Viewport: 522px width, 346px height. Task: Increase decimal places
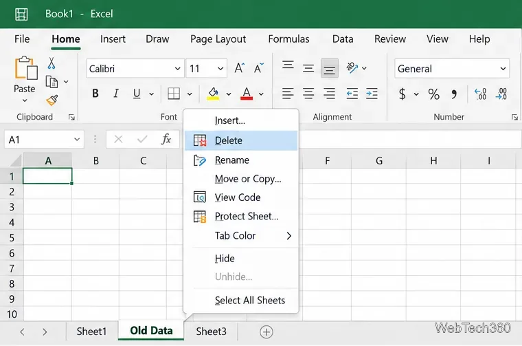pyautogui.click(x=480, y=94)
